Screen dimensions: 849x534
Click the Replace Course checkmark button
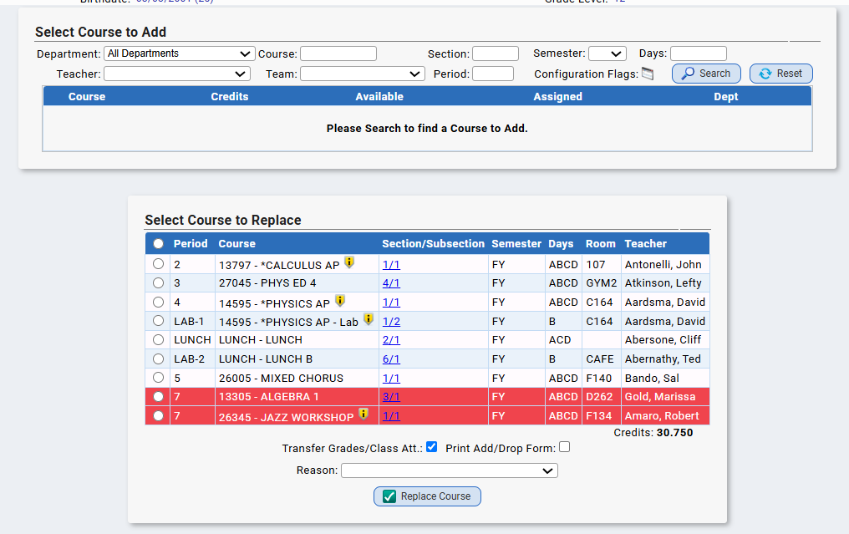427,496
